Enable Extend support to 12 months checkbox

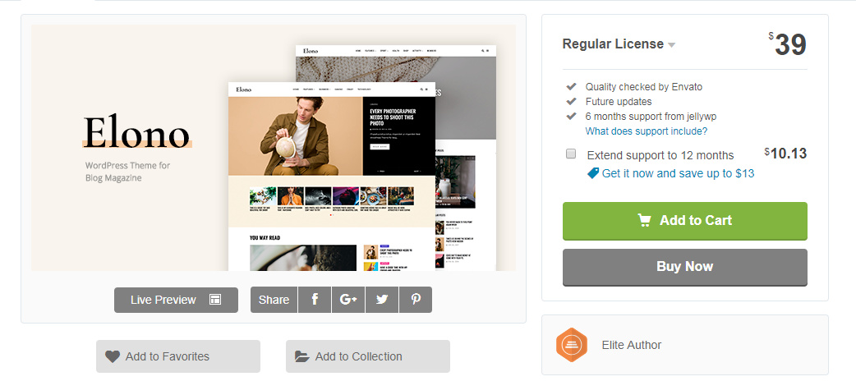[x=571, y=154]
